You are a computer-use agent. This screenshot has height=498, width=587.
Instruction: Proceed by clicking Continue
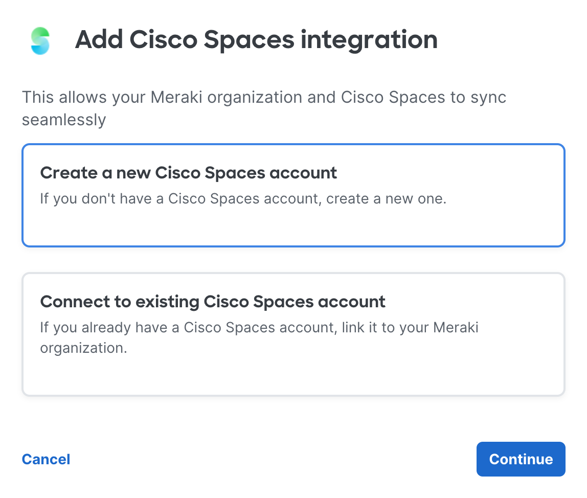[x=521, y=459]
